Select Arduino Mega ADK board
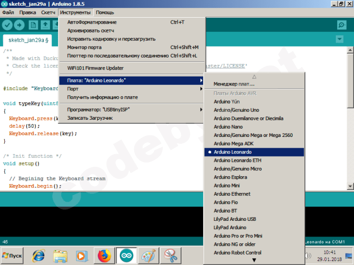The width and height of the screenshot is (354, 265). click(x=254, y=143)
